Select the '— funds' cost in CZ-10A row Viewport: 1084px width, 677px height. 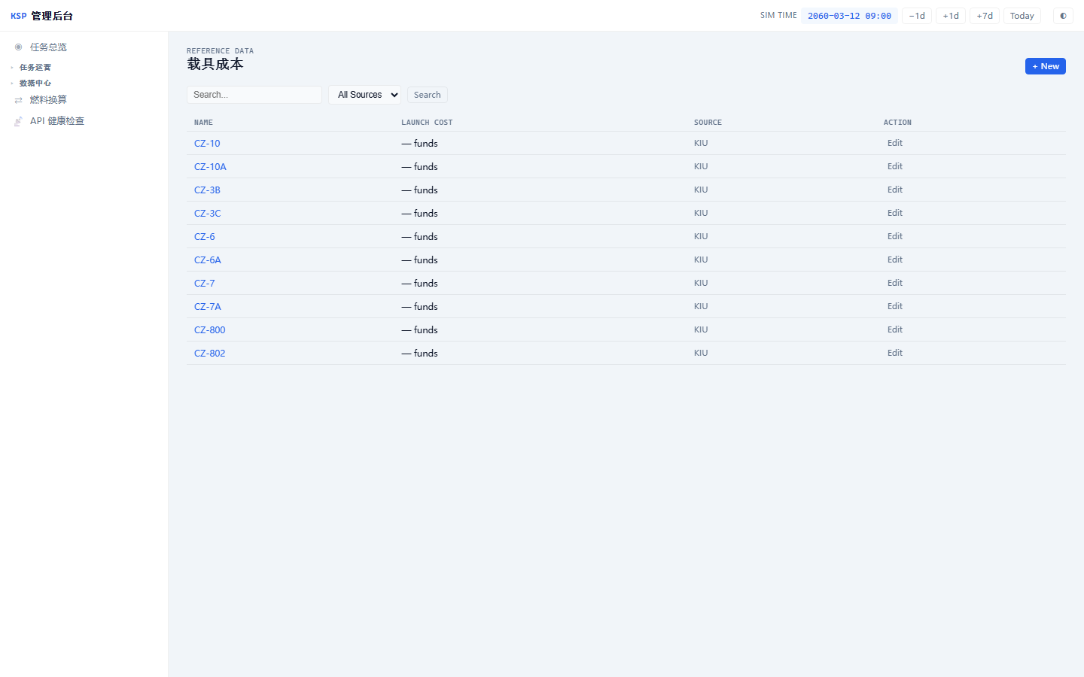(x=419, y=167)
